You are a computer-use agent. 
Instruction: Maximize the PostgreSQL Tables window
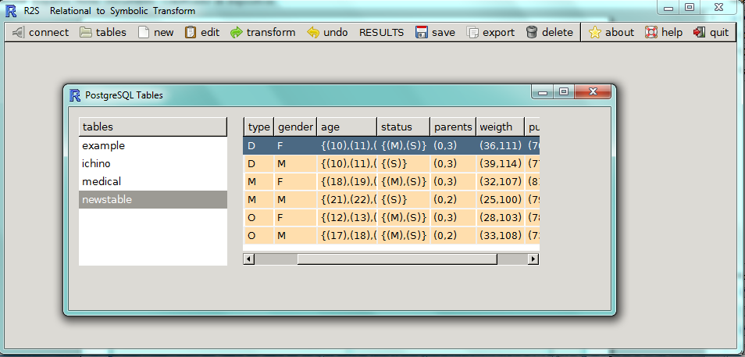pos(564,92)
